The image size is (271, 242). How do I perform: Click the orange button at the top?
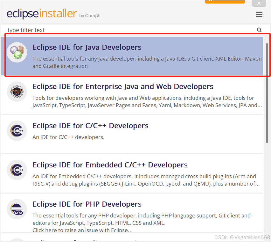coord(225,2)
